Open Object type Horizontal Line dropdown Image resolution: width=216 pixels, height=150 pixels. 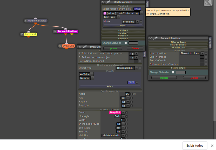pyautogui.click(x=136, y=68)
